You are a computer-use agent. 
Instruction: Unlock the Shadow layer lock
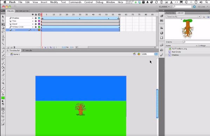pyautogui.click(x=36, y=18)
